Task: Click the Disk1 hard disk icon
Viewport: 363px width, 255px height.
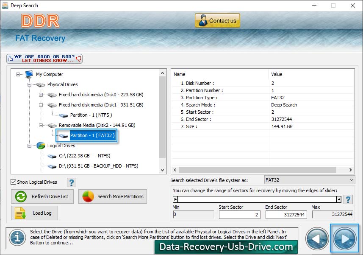Action: (52, 105)
